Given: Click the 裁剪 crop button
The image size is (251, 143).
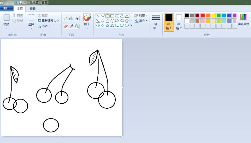Looking at the screenshot, I should [x=43, y=15].
